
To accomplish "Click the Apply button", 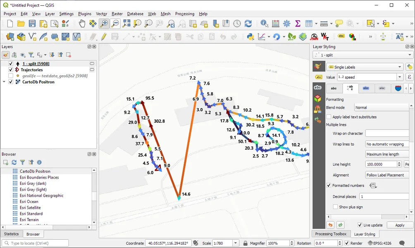I will click(400, 225).
